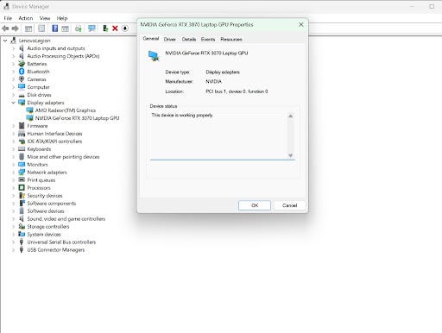442x333 pixels.
Task: Click Cancel in the Properties dialog
Action: tap(289, 205)
